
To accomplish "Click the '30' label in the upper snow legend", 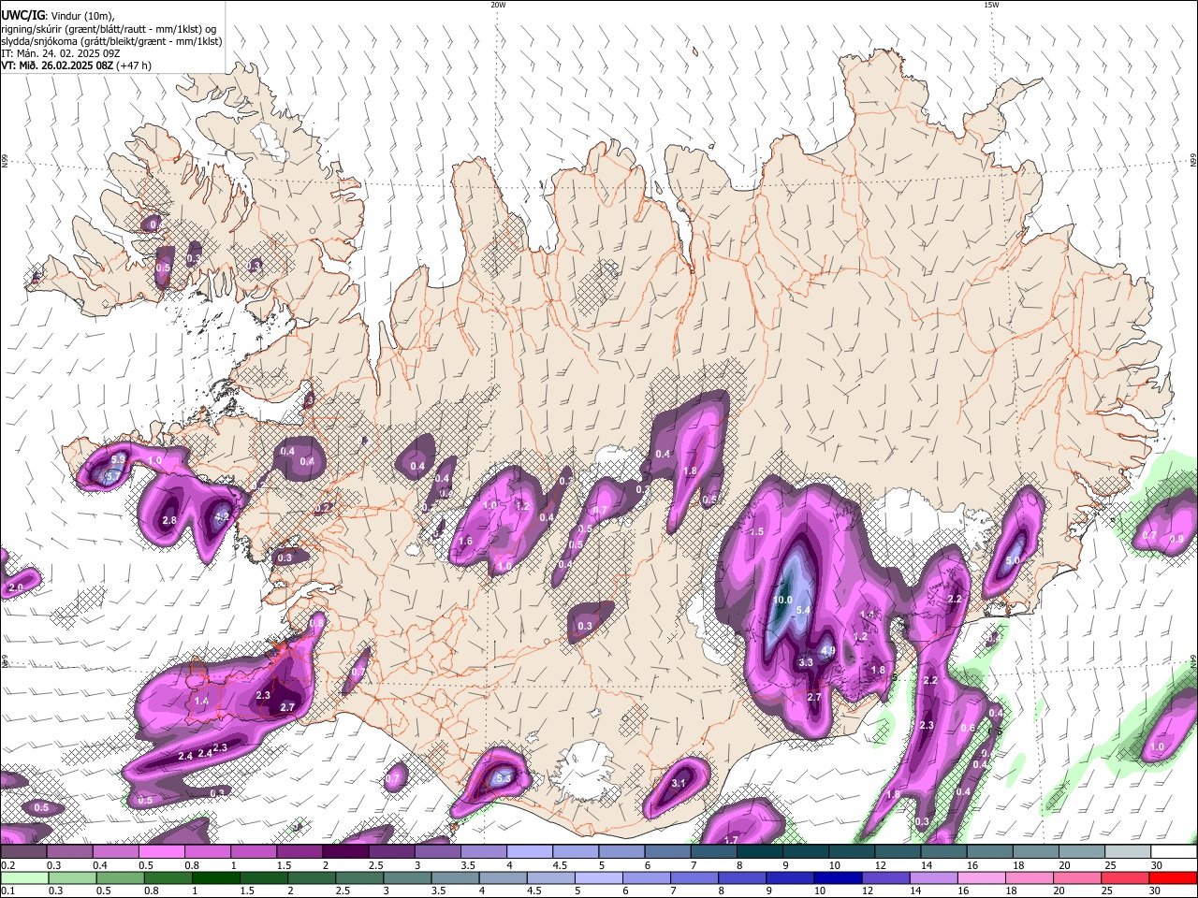I will (1157, 865).
